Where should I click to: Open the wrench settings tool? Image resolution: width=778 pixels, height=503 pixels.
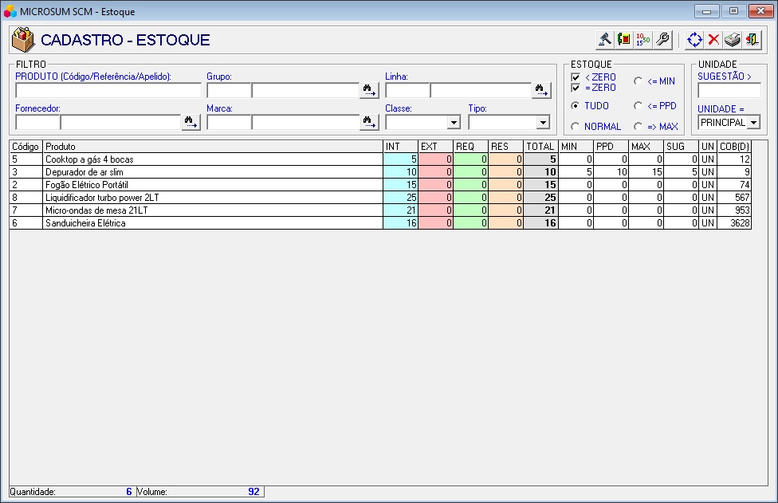tap(662, 39)
